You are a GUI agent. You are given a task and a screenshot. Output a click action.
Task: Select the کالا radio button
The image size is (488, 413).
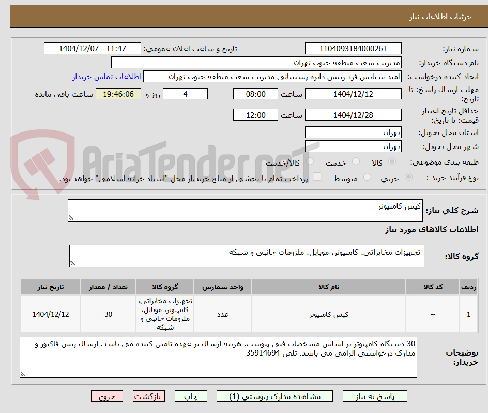click(x=392, y=161)
